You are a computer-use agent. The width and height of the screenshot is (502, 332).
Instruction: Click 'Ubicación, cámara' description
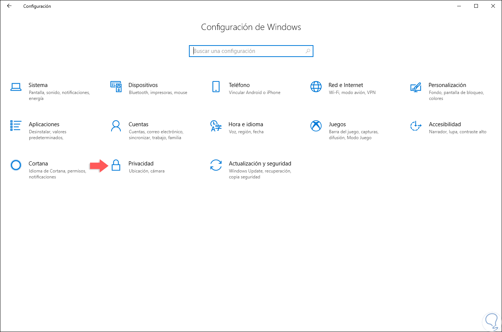(x=147, y=171)
